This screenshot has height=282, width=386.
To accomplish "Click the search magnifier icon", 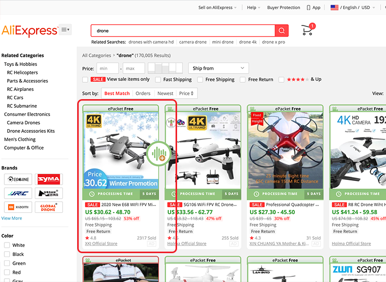I will pyautogui.click(x=281, y=30).
